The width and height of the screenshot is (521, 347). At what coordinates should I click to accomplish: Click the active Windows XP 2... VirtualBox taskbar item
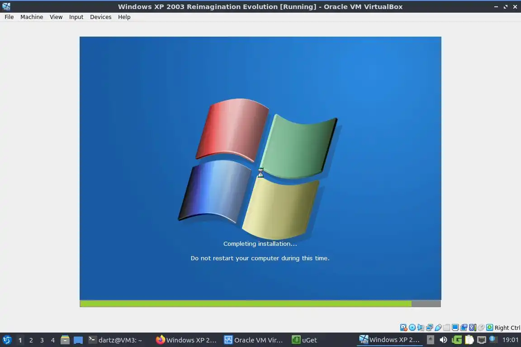coord(389,340)
